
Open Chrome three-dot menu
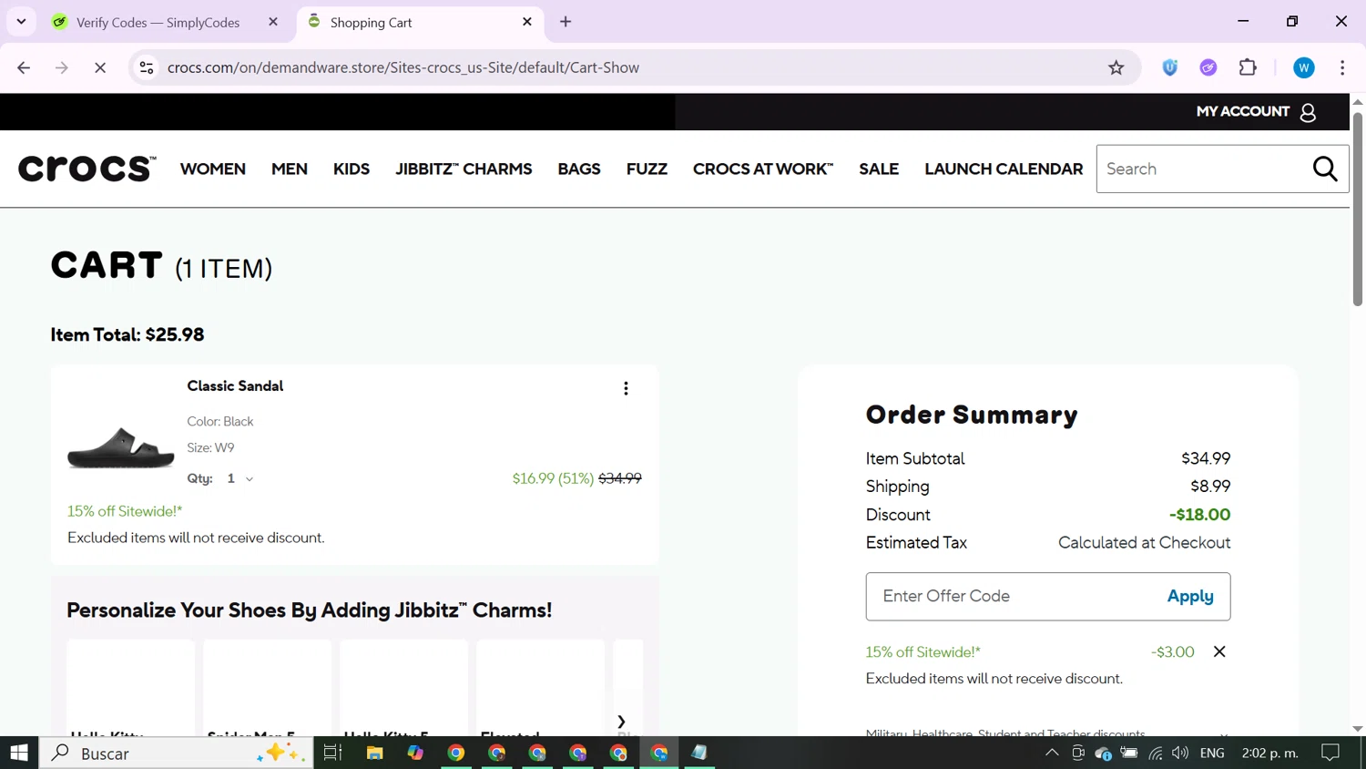pos(1342,67)
